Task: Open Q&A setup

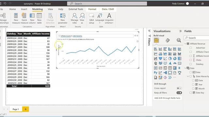Action: [91, 19]
